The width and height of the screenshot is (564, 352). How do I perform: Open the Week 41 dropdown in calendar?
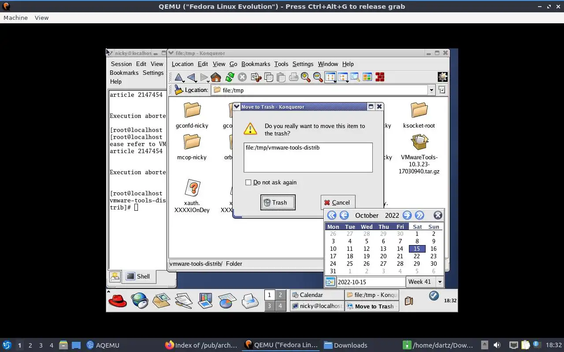(x=439, y=282)
